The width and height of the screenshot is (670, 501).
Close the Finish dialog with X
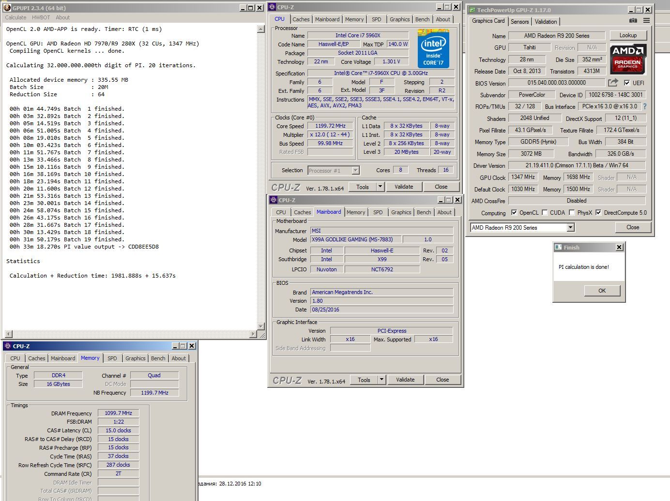tap(619, 247)
